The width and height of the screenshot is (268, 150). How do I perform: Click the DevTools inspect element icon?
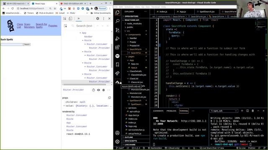(65, 18)
